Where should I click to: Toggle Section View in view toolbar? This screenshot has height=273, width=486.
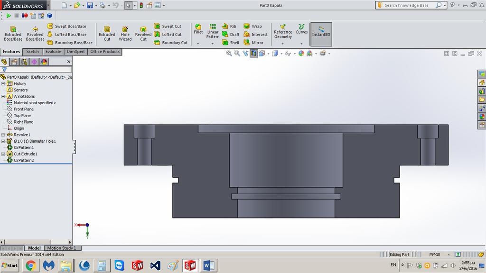[254, 54]
